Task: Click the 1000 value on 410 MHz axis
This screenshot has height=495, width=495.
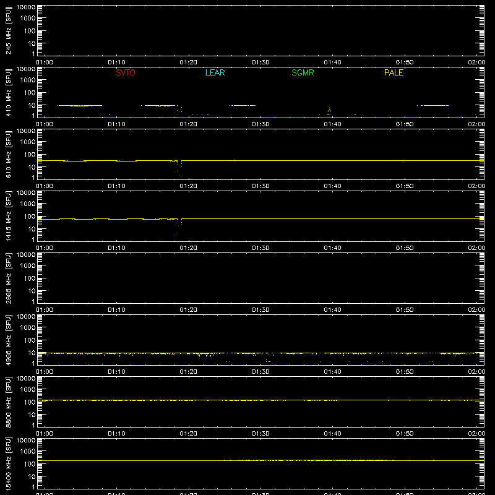Action: click(28, 80)
